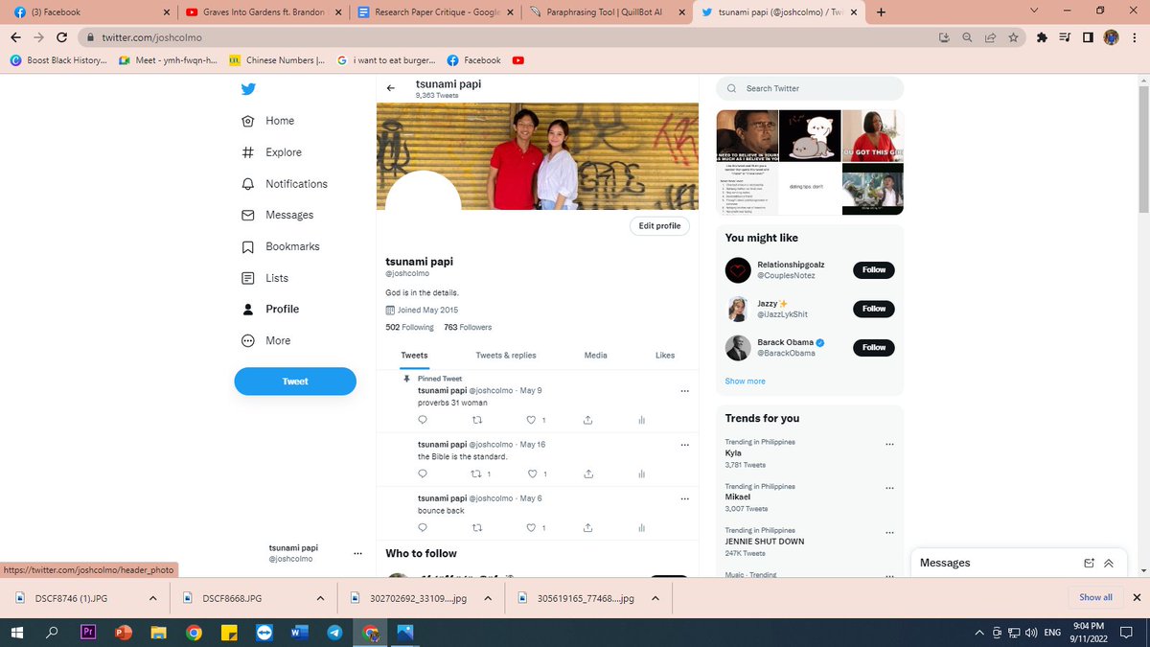
Task: Open Premiere Pro from the taskbar
Action: coord(88,633)
